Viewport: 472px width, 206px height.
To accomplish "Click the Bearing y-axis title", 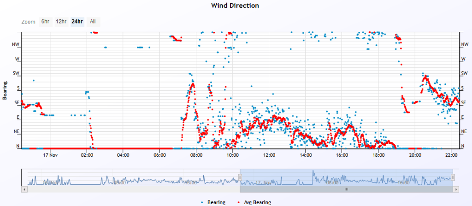I will tap(5, 90).
